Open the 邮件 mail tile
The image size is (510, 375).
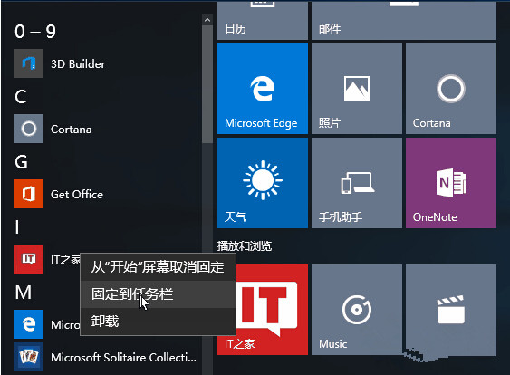point(404,20)
